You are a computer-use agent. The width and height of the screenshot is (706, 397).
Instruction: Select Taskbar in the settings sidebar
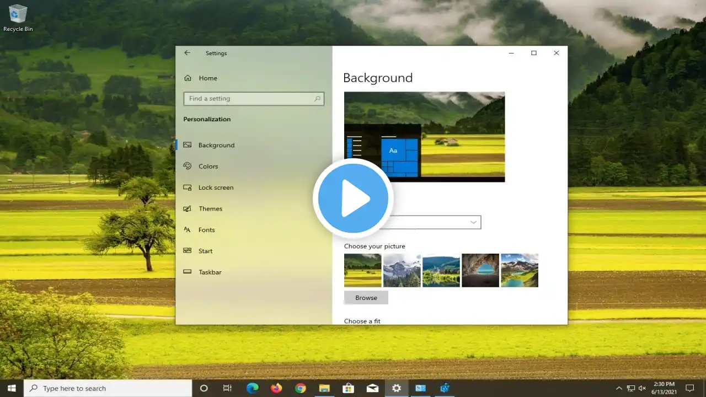point(210,272)
